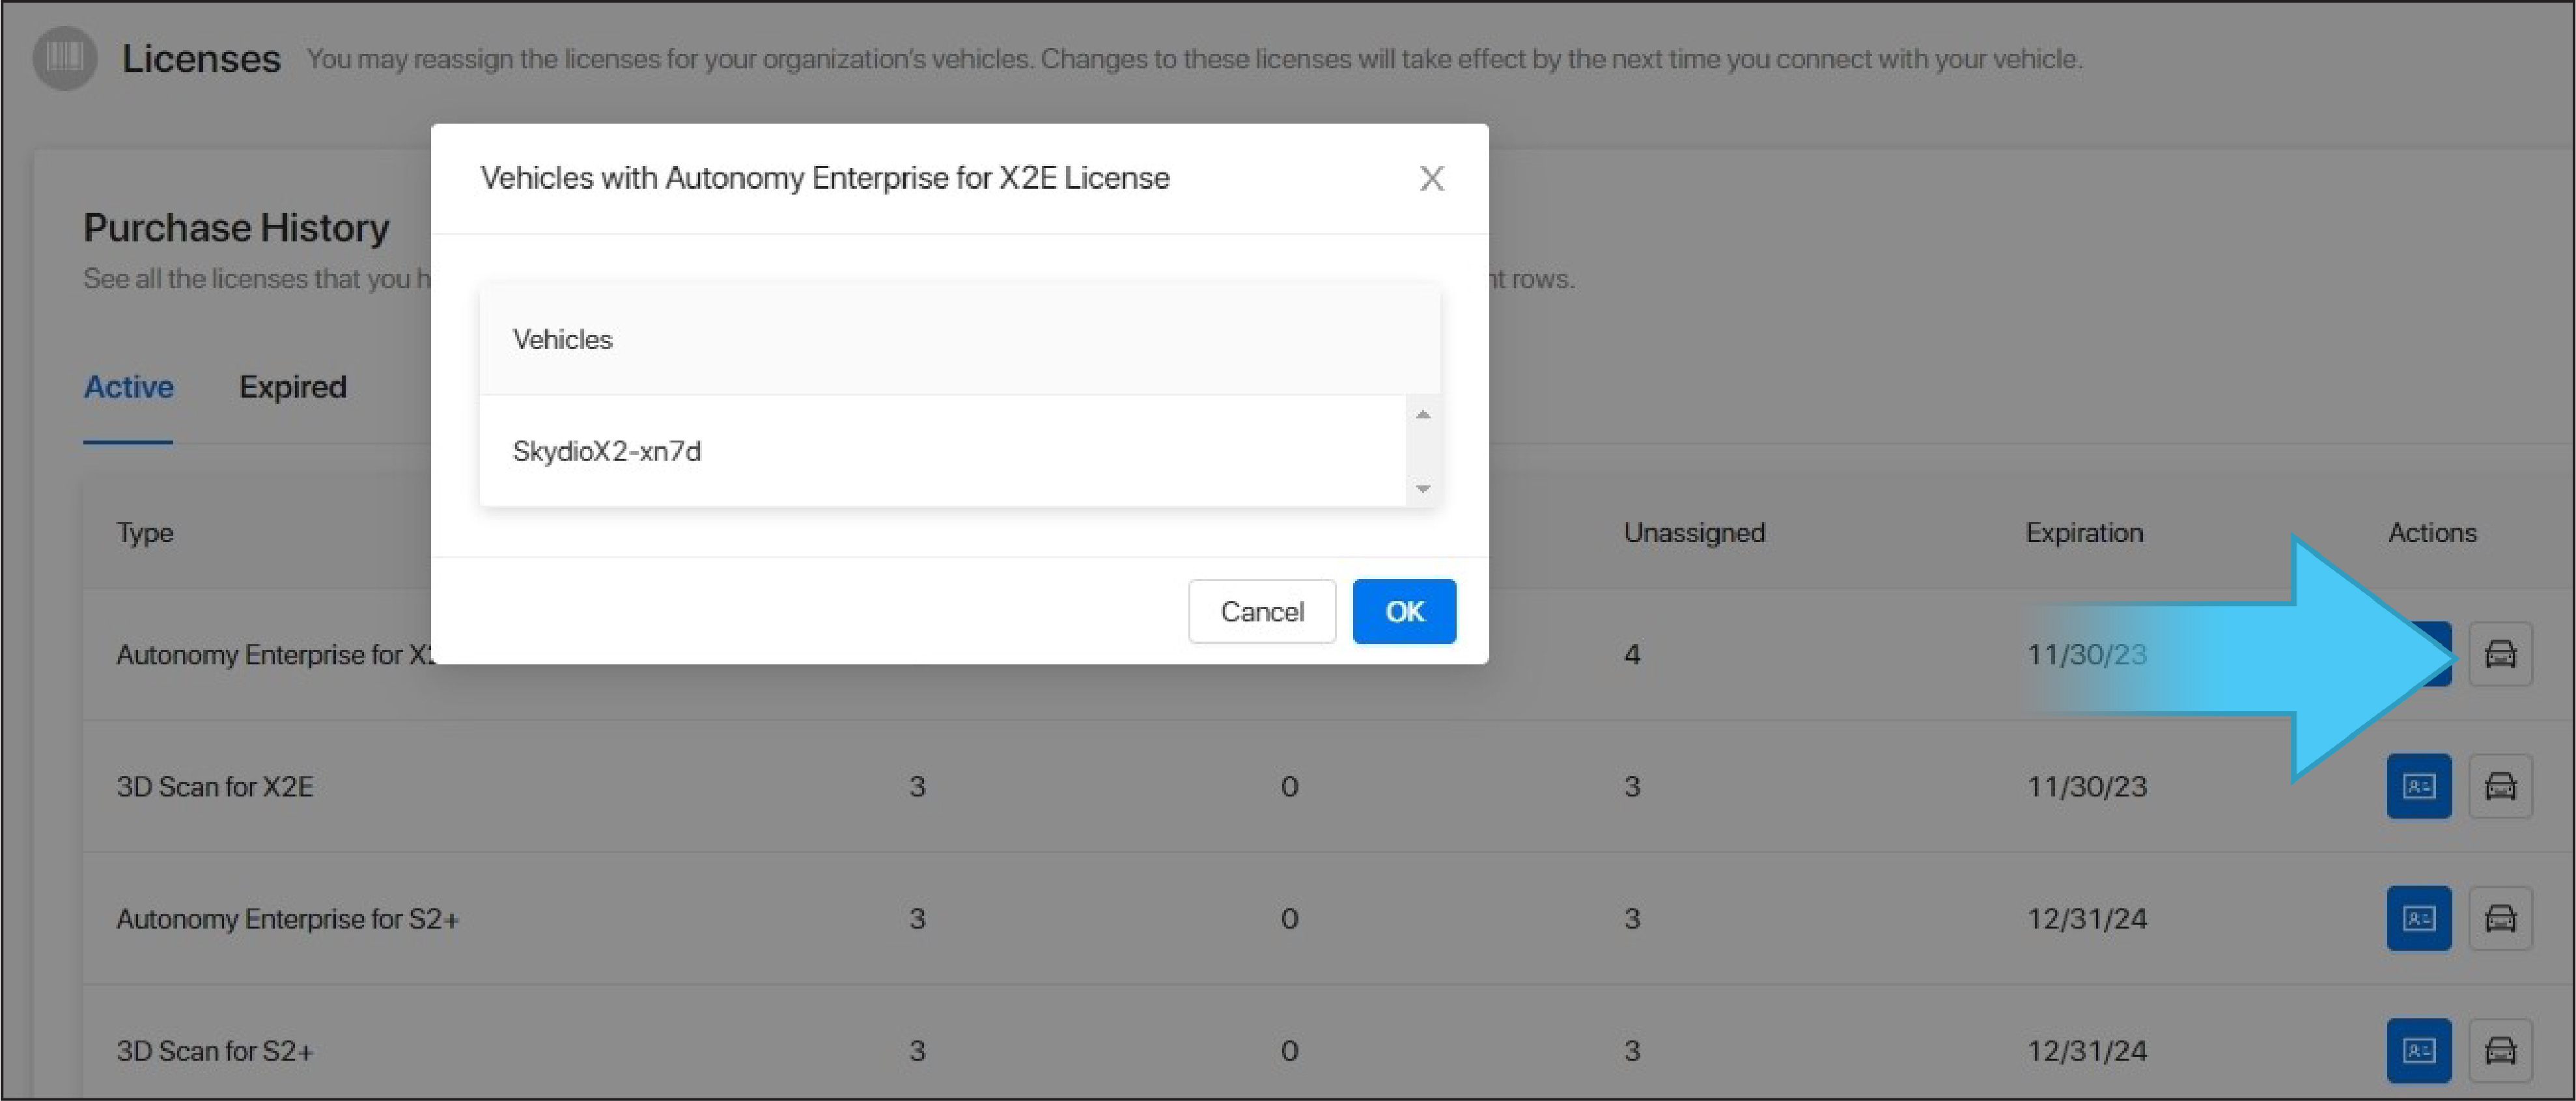Click expiration 12/31/24 in Autonomy Enterprise for S2+ row
Screen dimensions: 2576x1101
click(2087, 919)
